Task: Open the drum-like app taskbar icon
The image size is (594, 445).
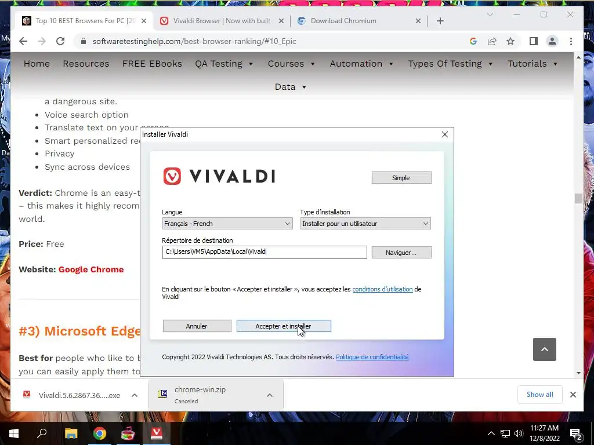Action: point(128,433)
